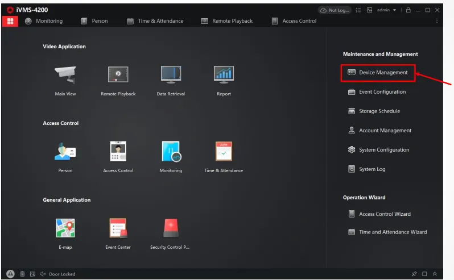
Task: Switch to the Access Control tab
Action: (x=294, y=21)
